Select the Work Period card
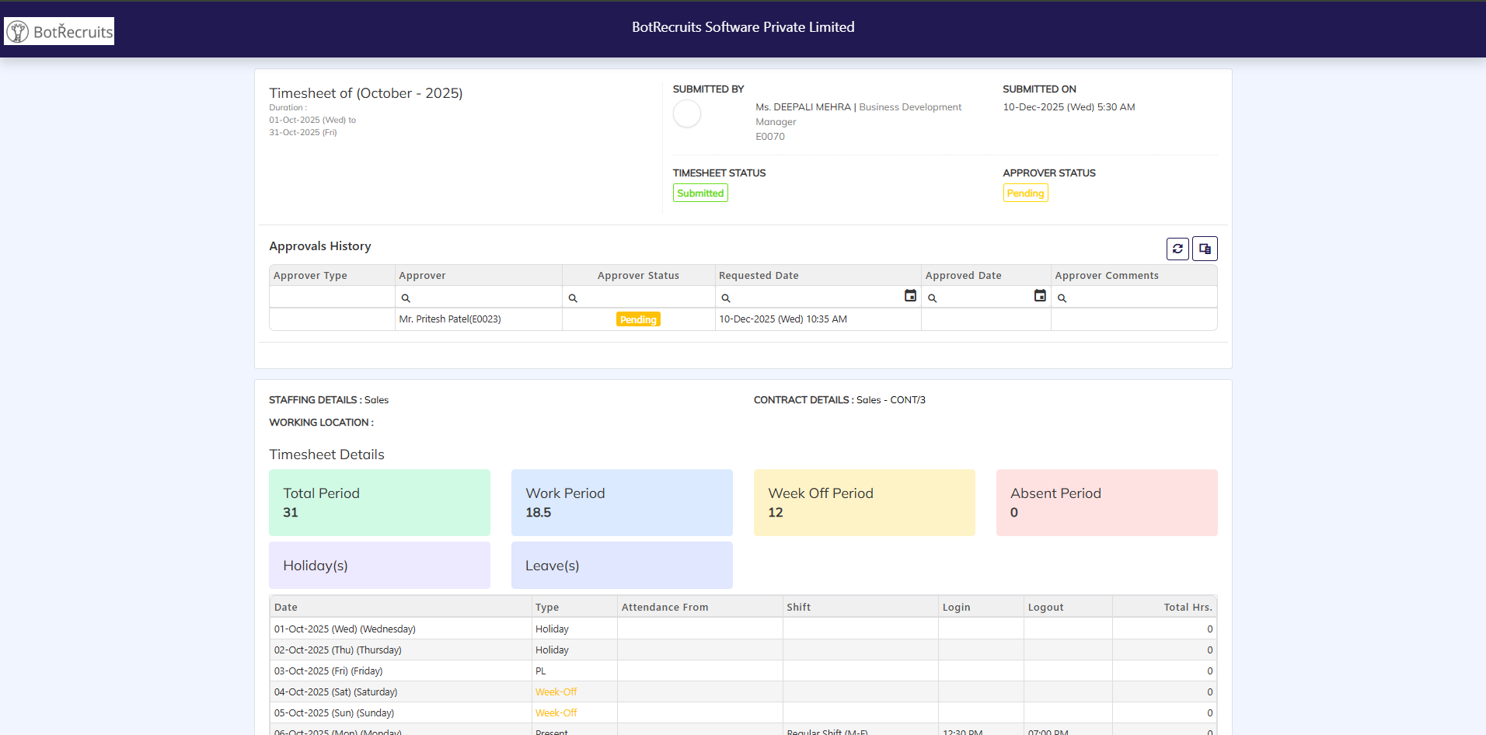This screenshot has height=735, width=1486. (622, 503)
